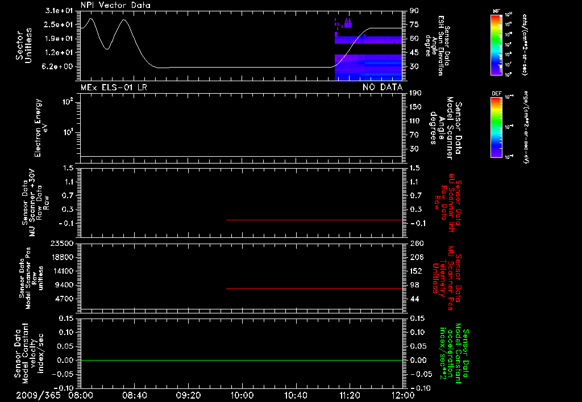582x402 pixels.
Task: Click the 11:20 time axis label
Action: [350, 395]
